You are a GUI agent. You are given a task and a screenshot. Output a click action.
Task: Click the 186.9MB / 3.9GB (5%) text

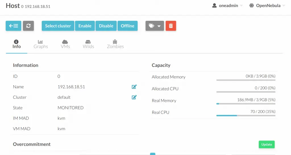tap(256, 100)
